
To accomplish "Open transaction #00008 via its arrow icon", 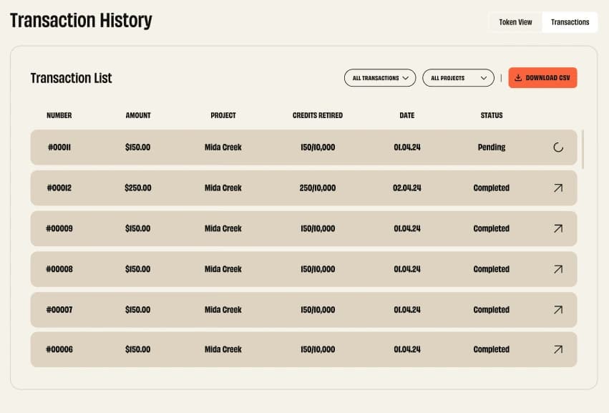I will click(x=557, y=269).
